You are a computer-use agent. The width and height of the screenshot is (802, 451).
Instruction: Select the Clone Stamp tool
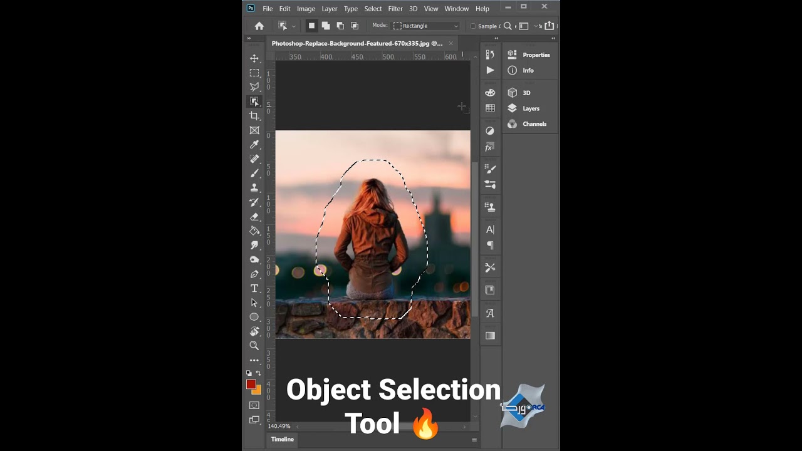point(254,187)
